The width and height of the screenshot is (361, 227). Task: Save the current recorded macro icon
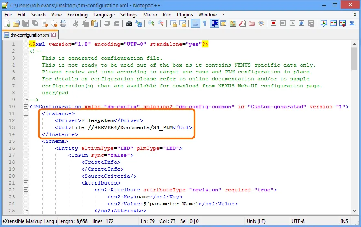coord(311,23)
